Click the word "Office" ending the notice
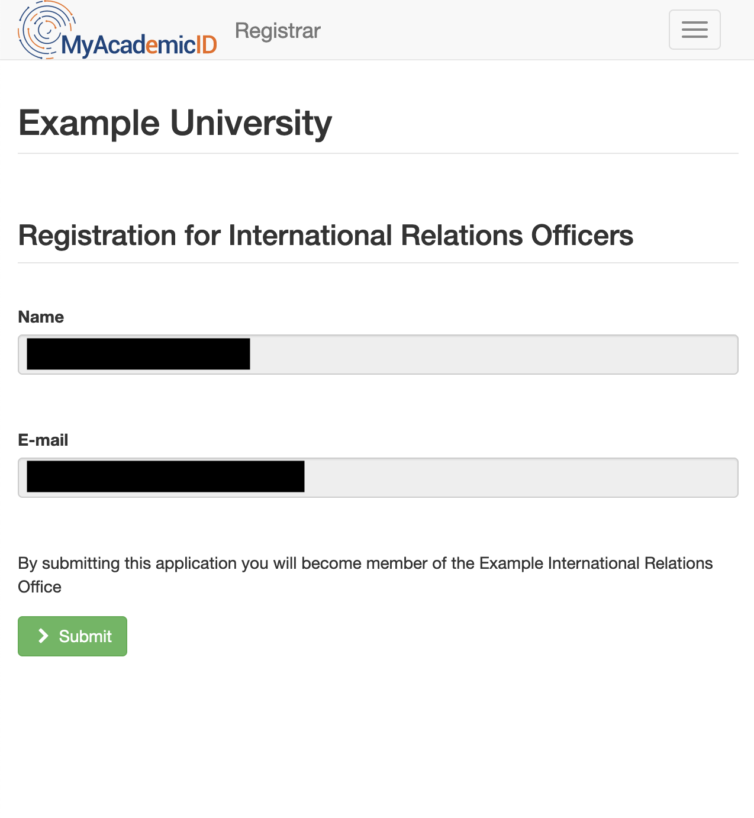 click(40, 587)
